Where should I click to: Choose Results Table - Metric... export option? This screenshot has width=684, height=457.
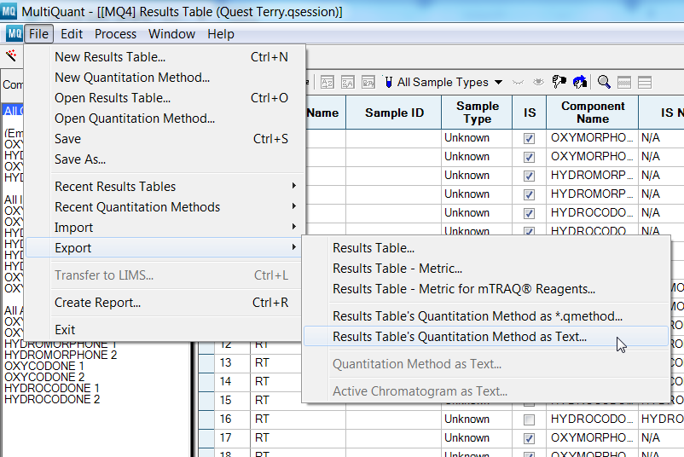pos(486,269)
